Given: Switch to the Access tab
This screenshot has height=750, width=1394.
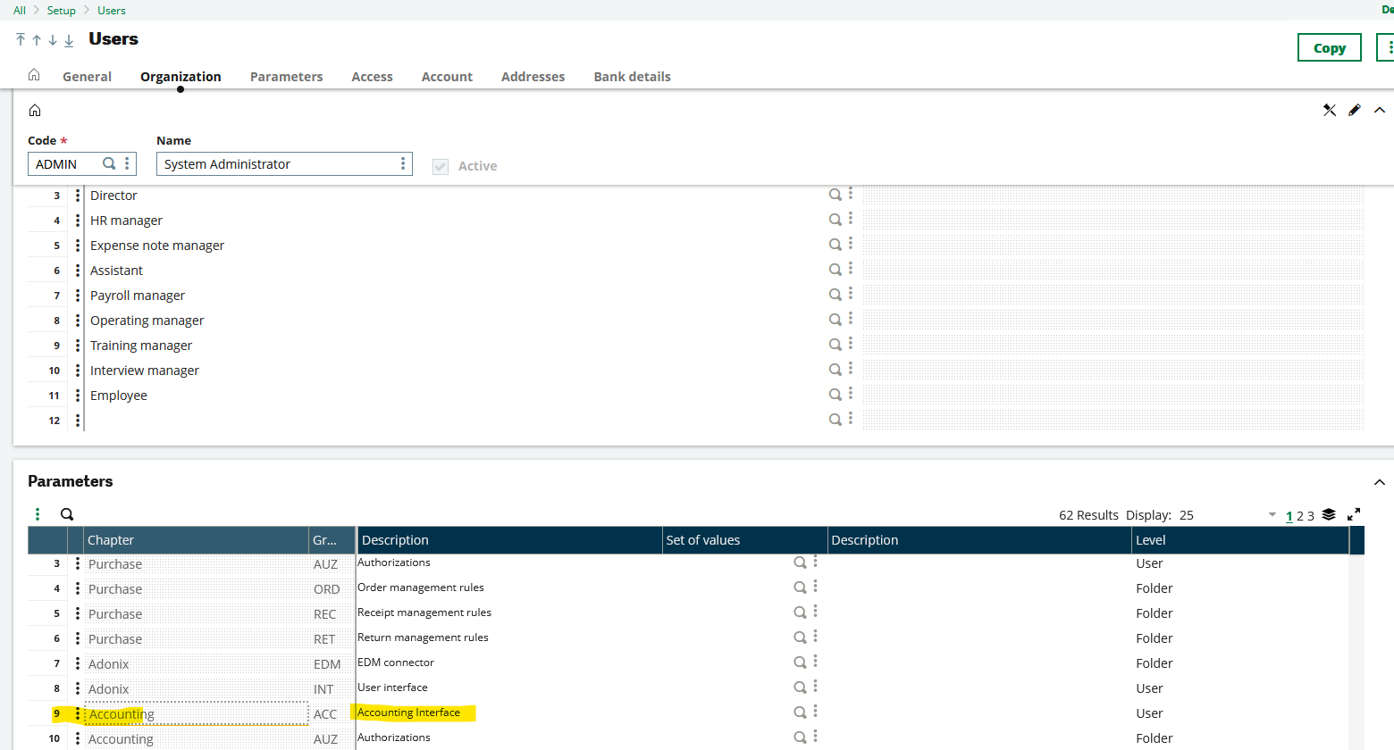Looking at the screenshot, I should point(372,76).
